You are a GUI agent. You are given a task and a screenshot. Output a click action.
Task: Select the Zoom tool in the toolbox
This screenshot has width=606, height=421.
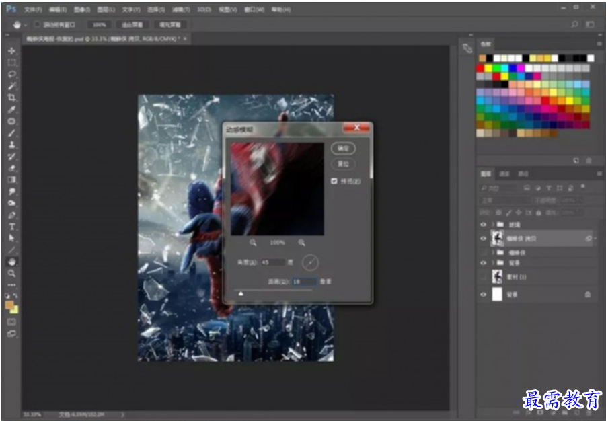(x=11, y=274)
